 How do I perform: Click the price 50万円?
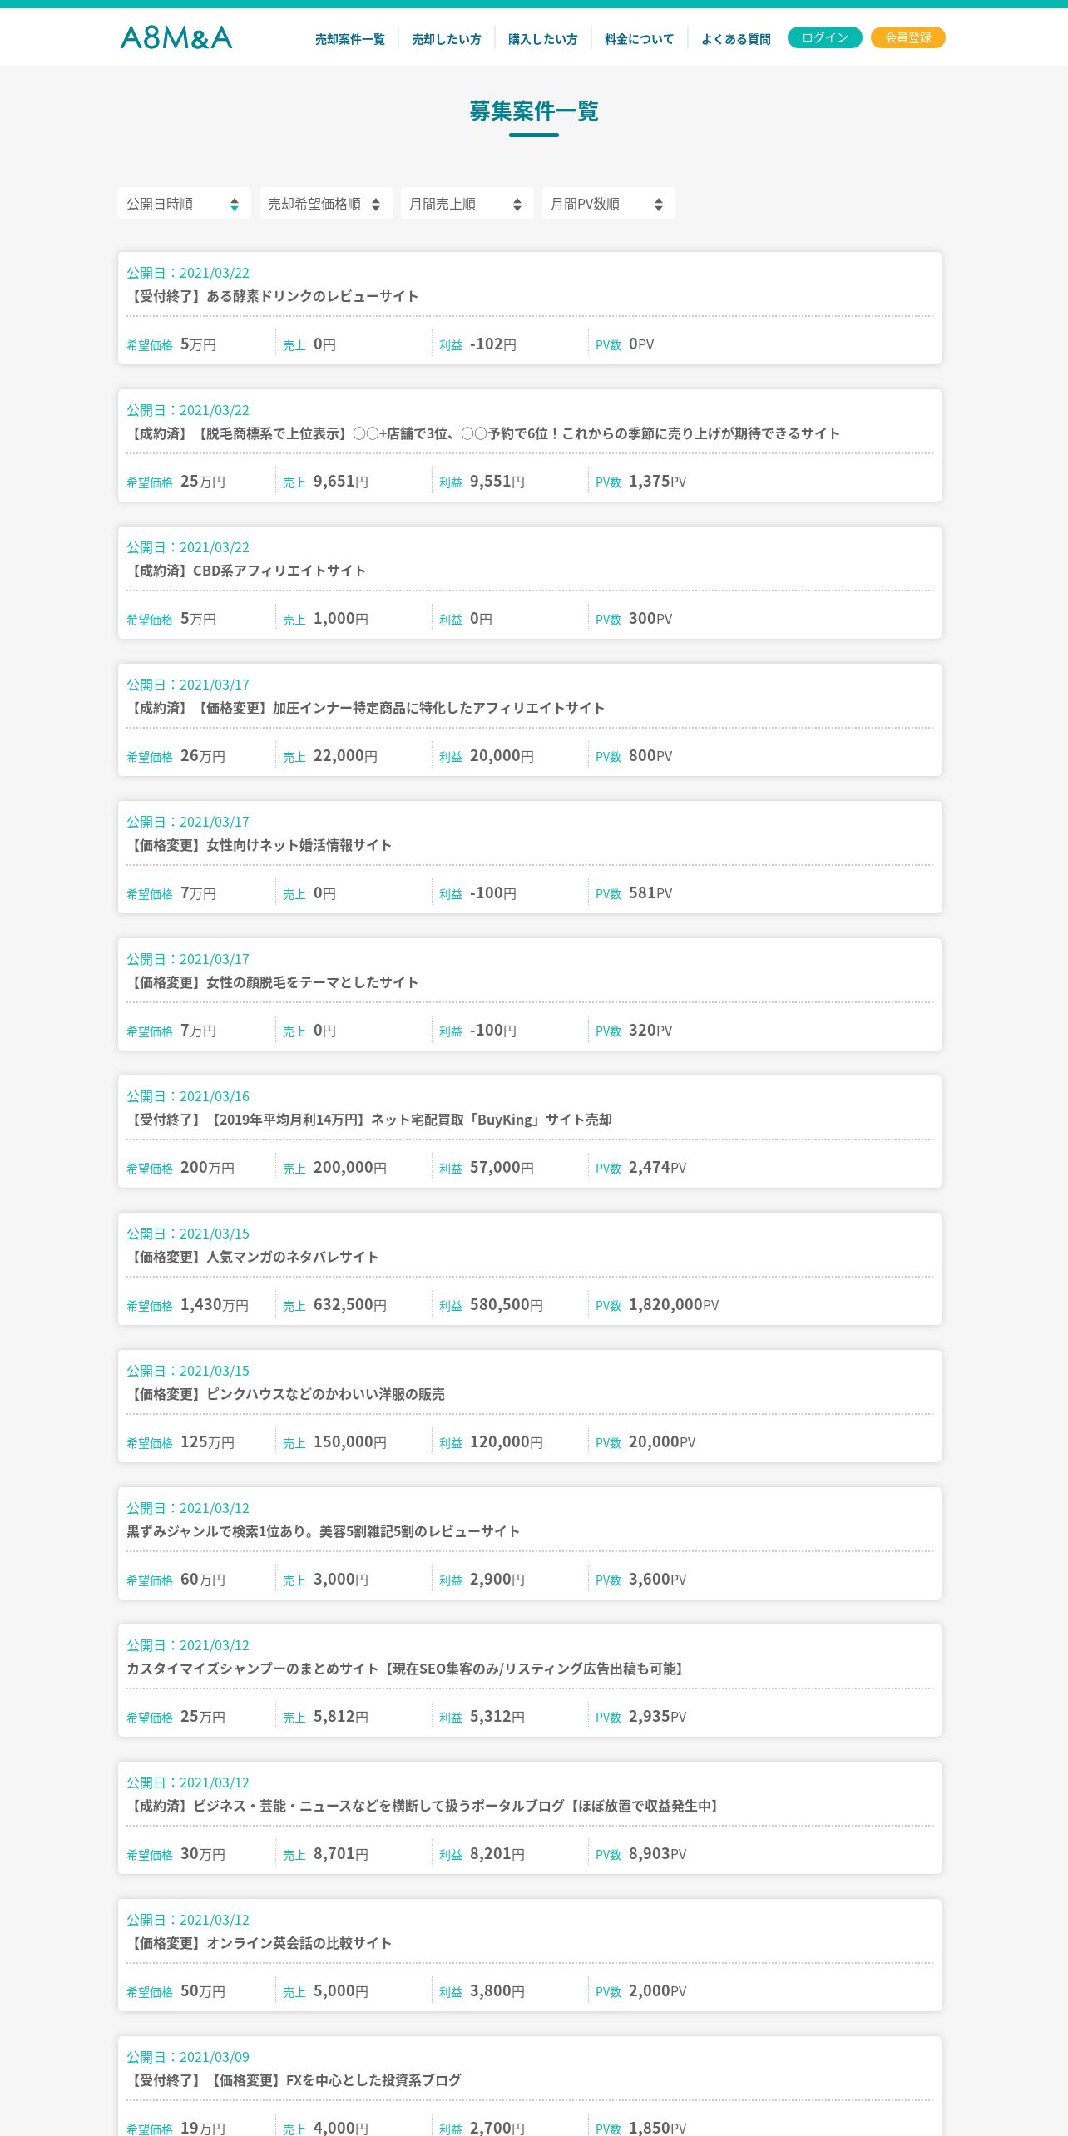pyautogui.click(x=203, y=1991)
